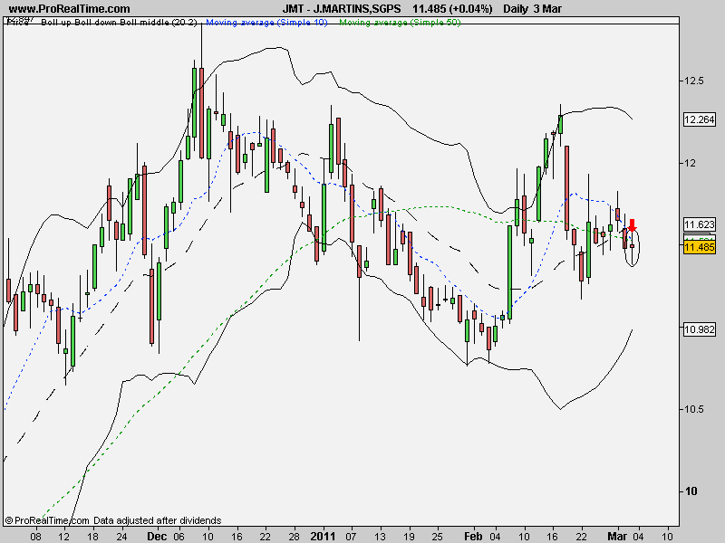
Task: Select the JMT - J.MARTINS,SGPS chart title
Action: coord(342,8)
